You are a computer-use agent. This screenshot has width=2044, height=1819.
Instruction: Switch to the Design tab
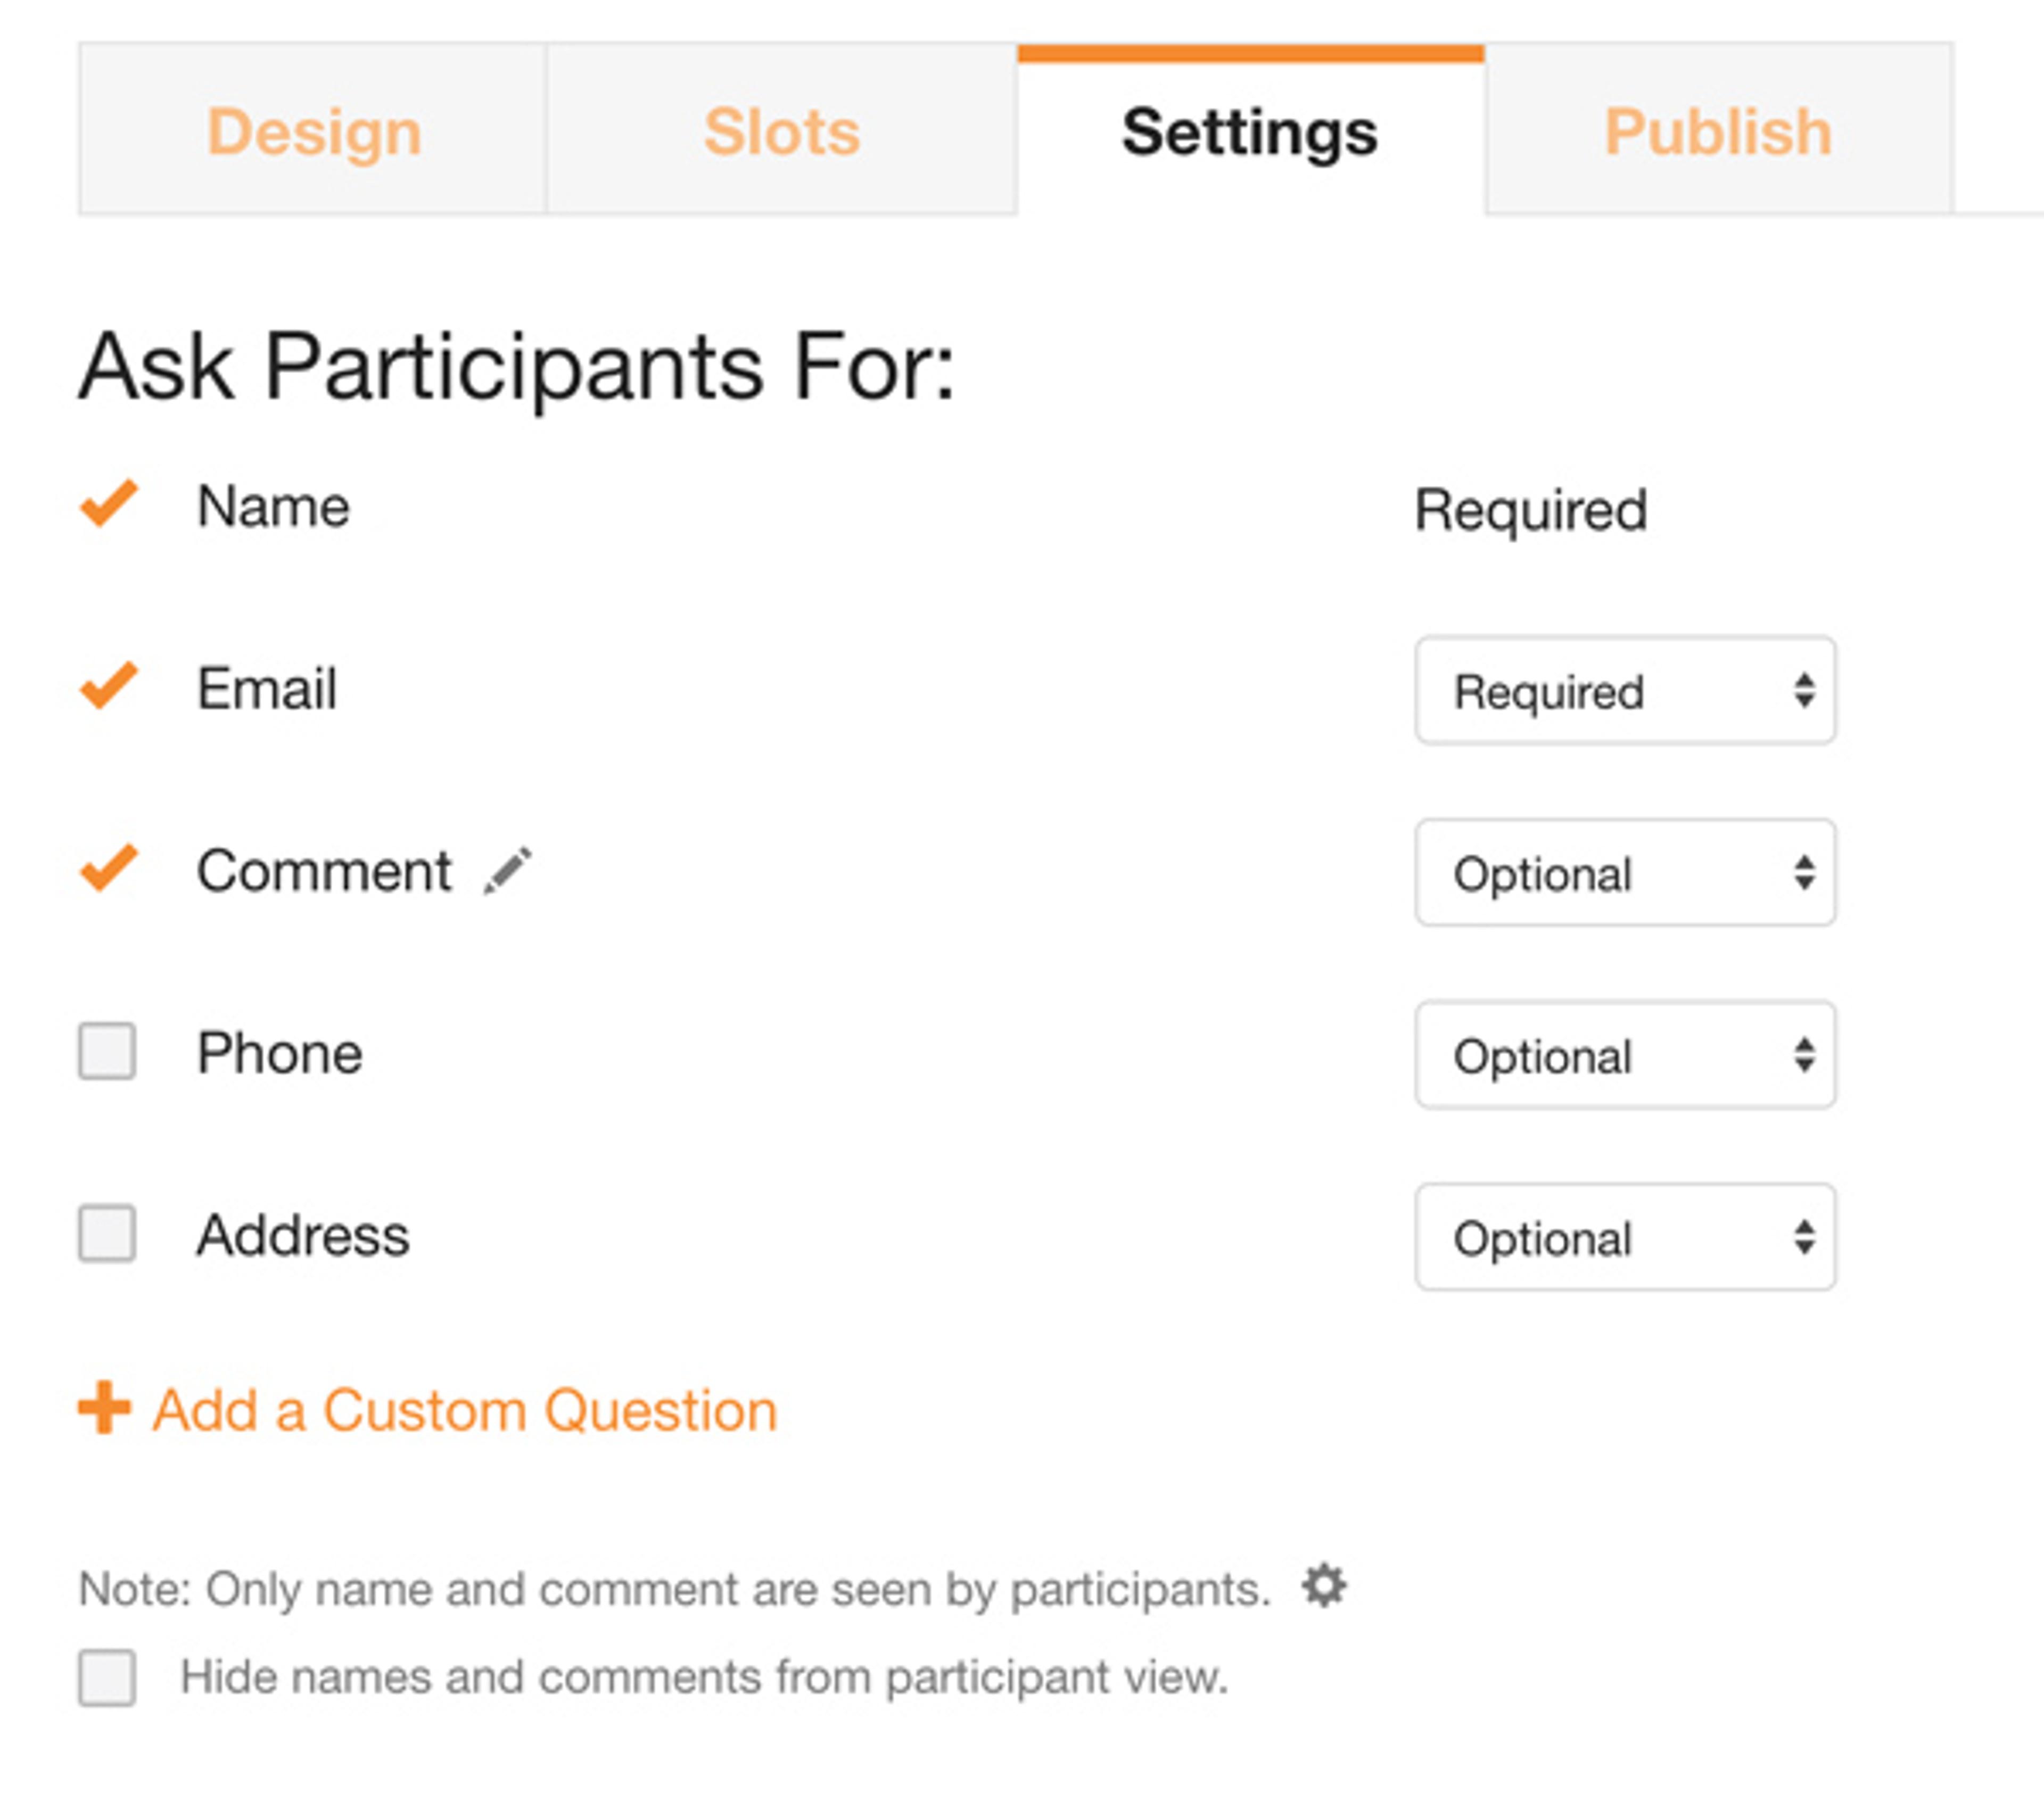(314, 131)
